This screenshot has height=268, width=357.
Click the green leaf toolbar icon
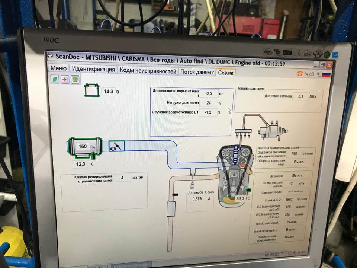55,79
